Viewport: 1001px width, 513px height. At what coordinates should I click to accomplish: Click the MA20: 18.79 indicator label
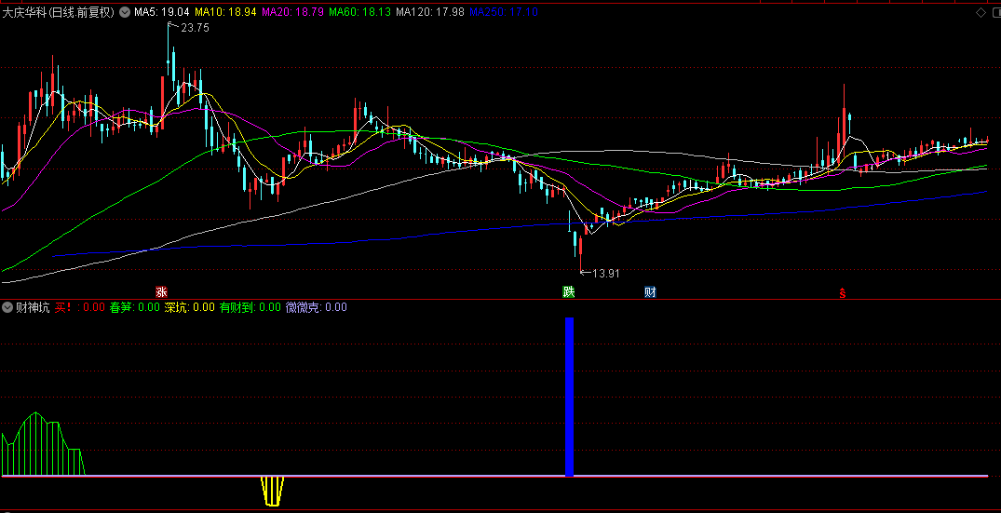pyautogui.click(x=291, y=11)
